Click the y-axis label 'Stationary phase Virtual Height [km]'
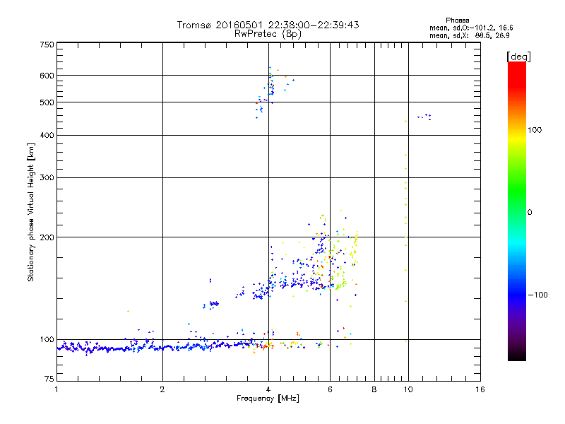The height and width of the screenshot is (424, 565). pyautogui.click(x=30, y=212)
